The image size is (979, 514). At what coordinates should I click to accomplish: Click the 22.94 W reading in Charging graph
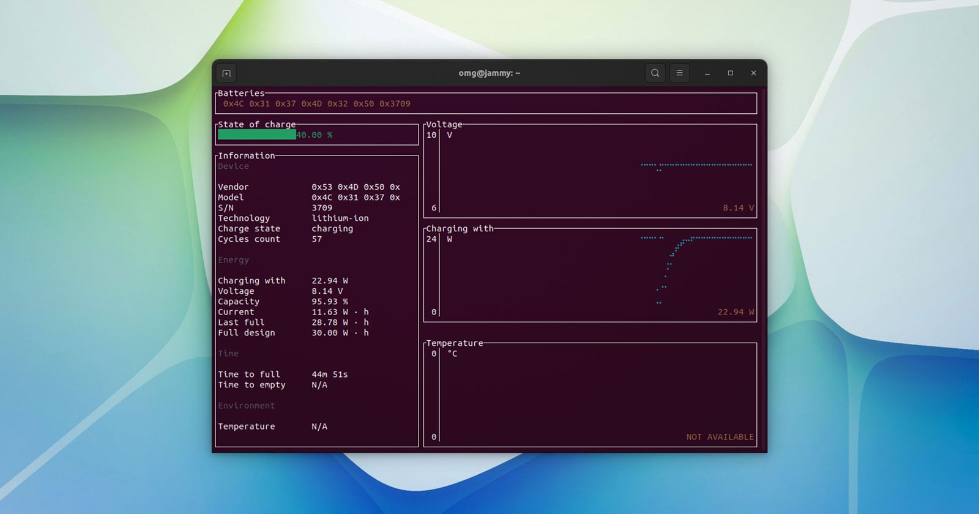pos(735,312)
